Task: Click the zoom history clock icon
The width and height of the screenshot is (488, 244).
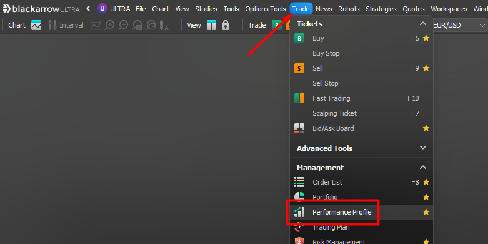Action: pos(151,25)
